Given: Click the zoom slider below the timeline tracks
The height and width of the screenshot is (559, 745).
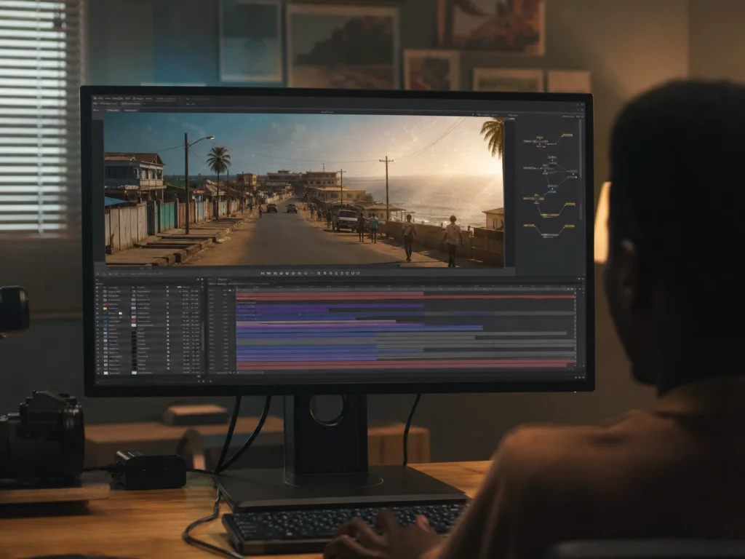Looking at the screenshot, I should [250, 373].
